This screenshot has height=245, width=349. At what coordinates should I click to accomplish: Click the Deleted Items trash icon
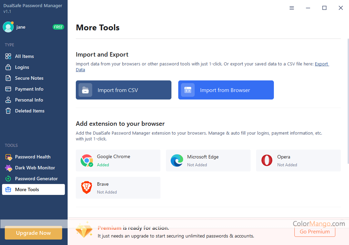click(x=9, y=111)
